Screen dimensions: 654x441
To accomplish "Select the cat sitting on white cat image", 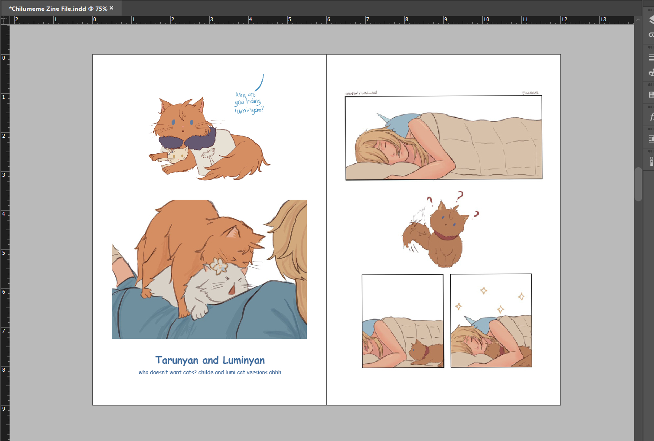I will click(x=209, y=269).
